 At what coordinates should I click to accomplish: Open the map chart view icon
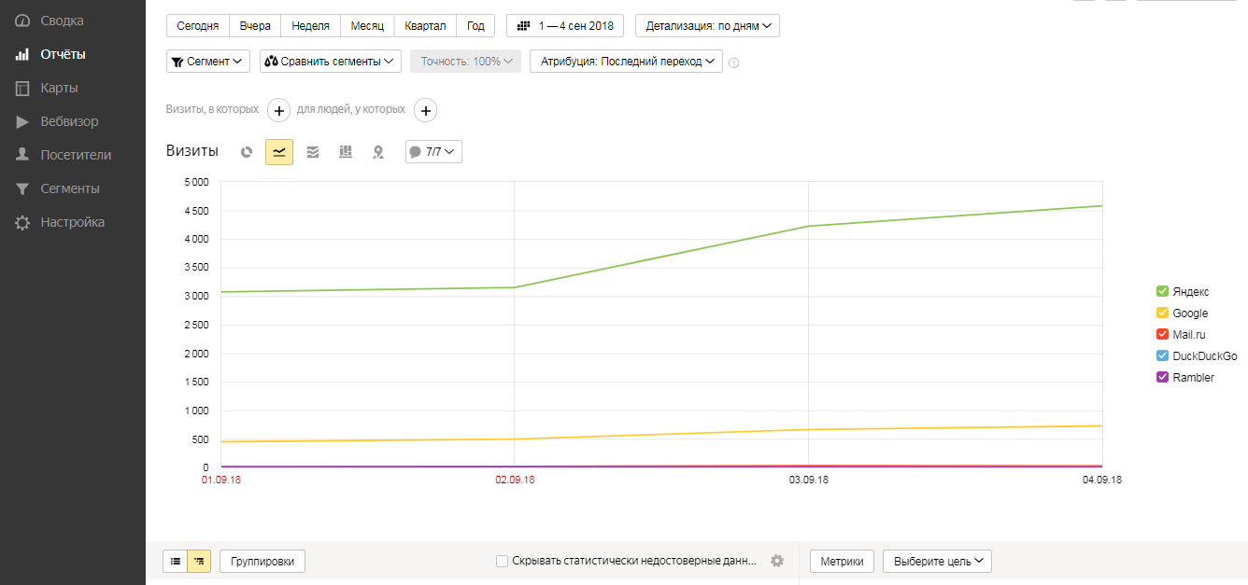[377, 152]
